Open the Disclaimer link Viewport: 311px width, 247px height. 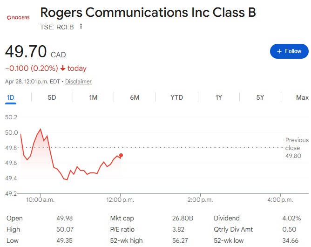78,82
